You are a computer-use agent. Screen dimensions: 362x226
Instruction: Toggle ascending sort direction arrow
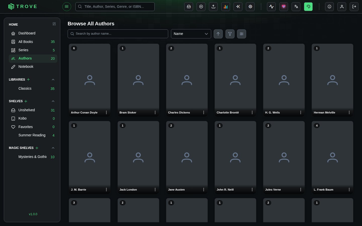218,34
